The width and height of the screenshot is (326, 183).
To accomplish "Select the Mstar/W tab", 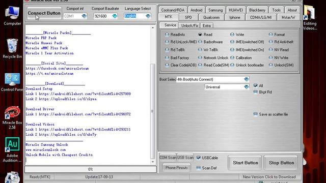I will tap(288, 17).
